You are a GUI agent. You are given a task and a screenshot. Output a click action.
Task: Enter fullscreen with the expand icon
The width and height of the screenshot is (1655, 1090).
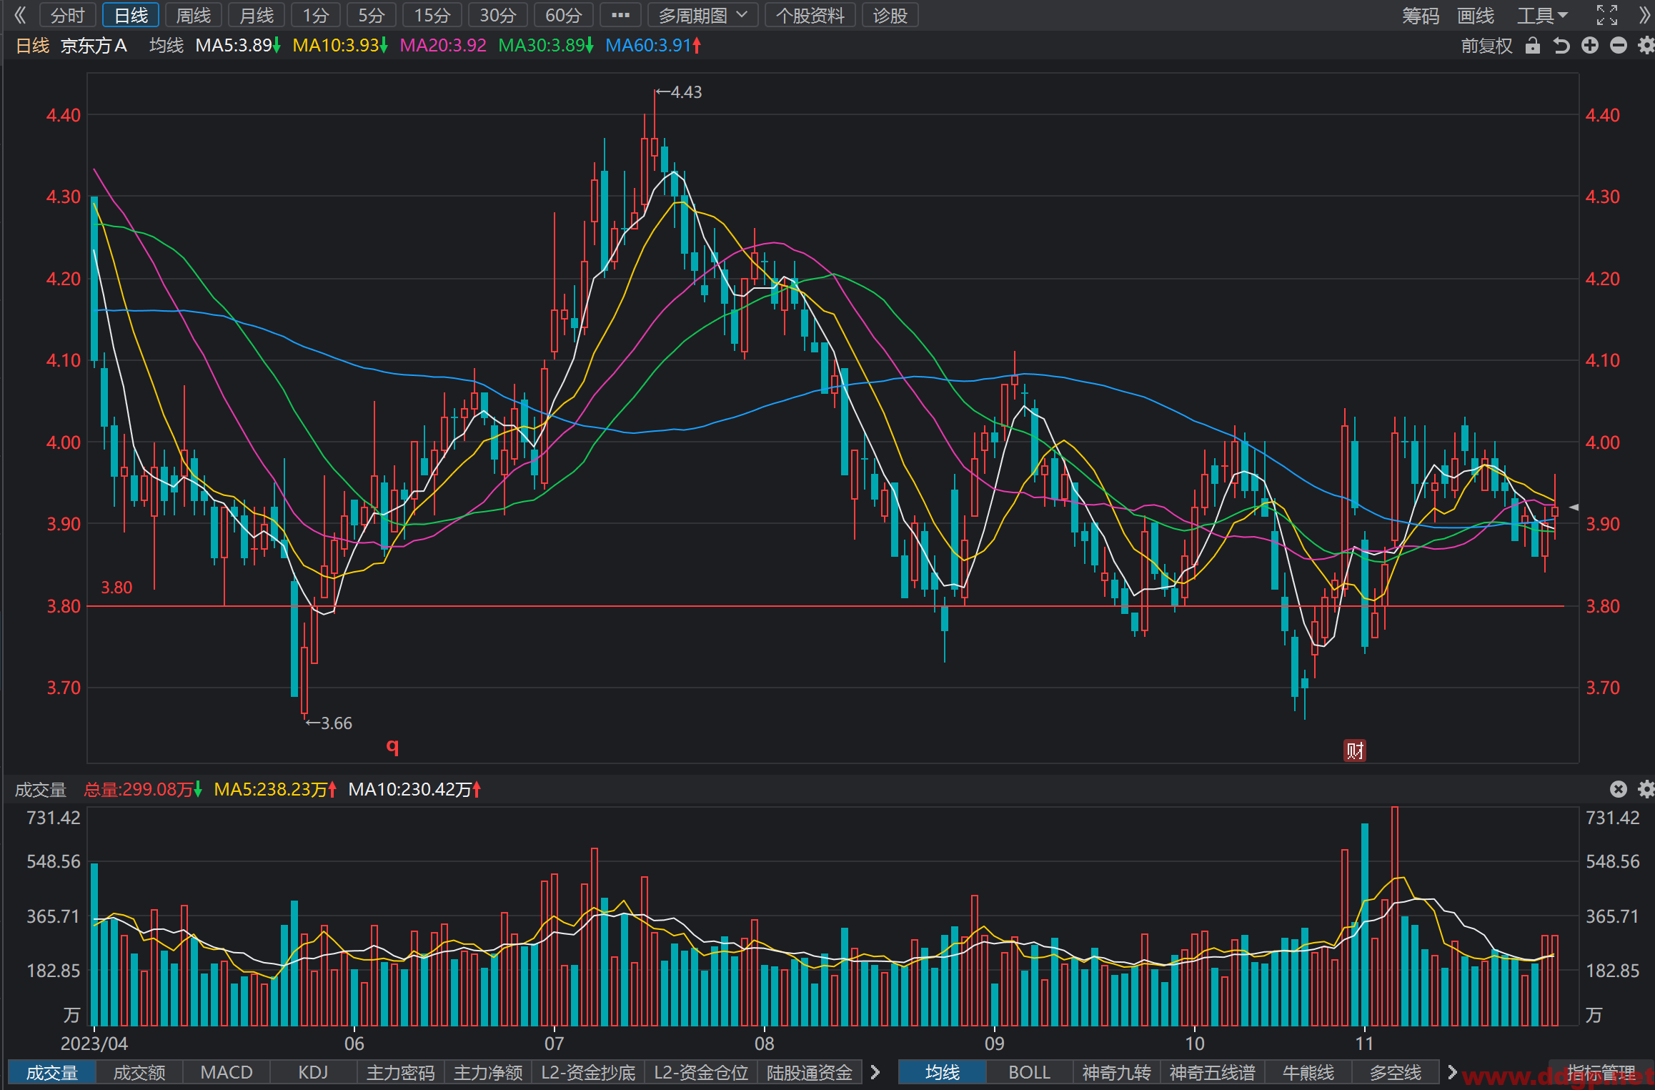tap(1607, 15)
